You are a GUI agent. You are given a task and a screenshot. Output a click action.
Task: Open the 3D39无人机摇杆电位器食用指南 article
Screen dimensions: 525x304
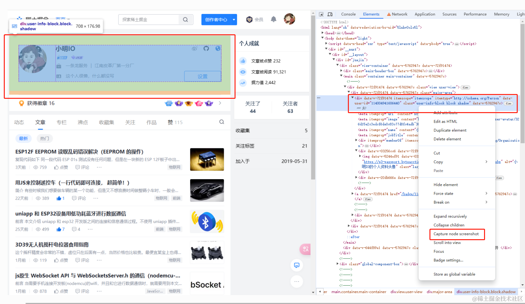(52, 245)
